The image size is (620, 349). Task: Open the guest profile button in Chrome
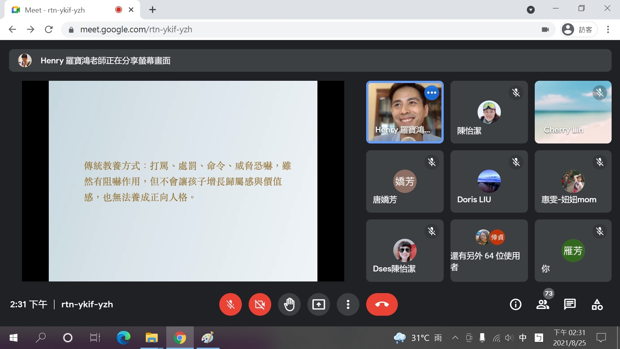pyautogui.click(x=579, y=29)
